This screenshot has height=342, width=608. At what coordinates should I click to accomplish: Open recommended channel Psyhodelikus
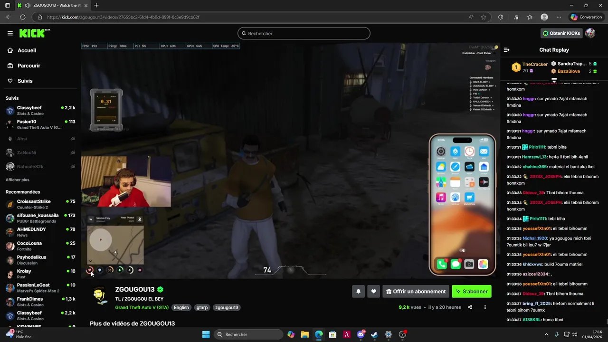point(40,260)
